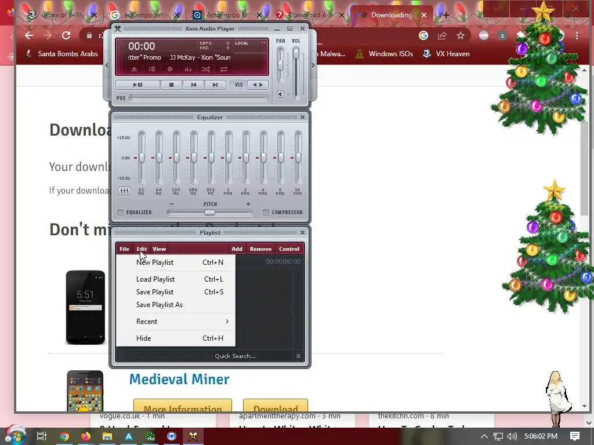Click the Medieval Miner Download button
This screenshot has height=445, width=594.
pos(276,406)
